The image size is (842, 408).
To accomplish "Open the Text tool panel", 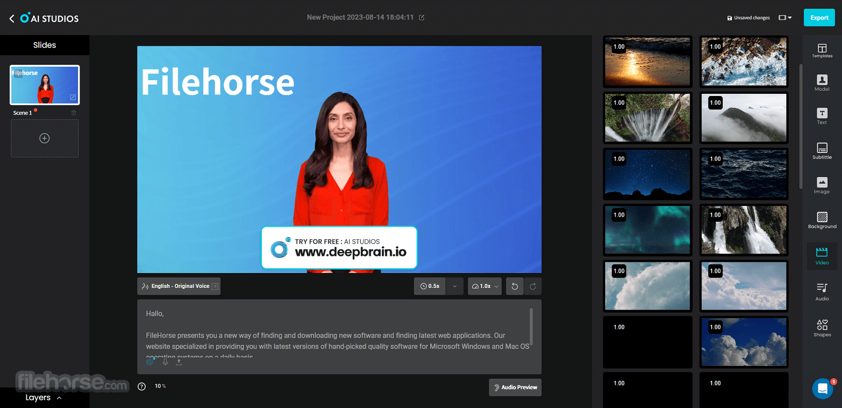I will (822, 116).
